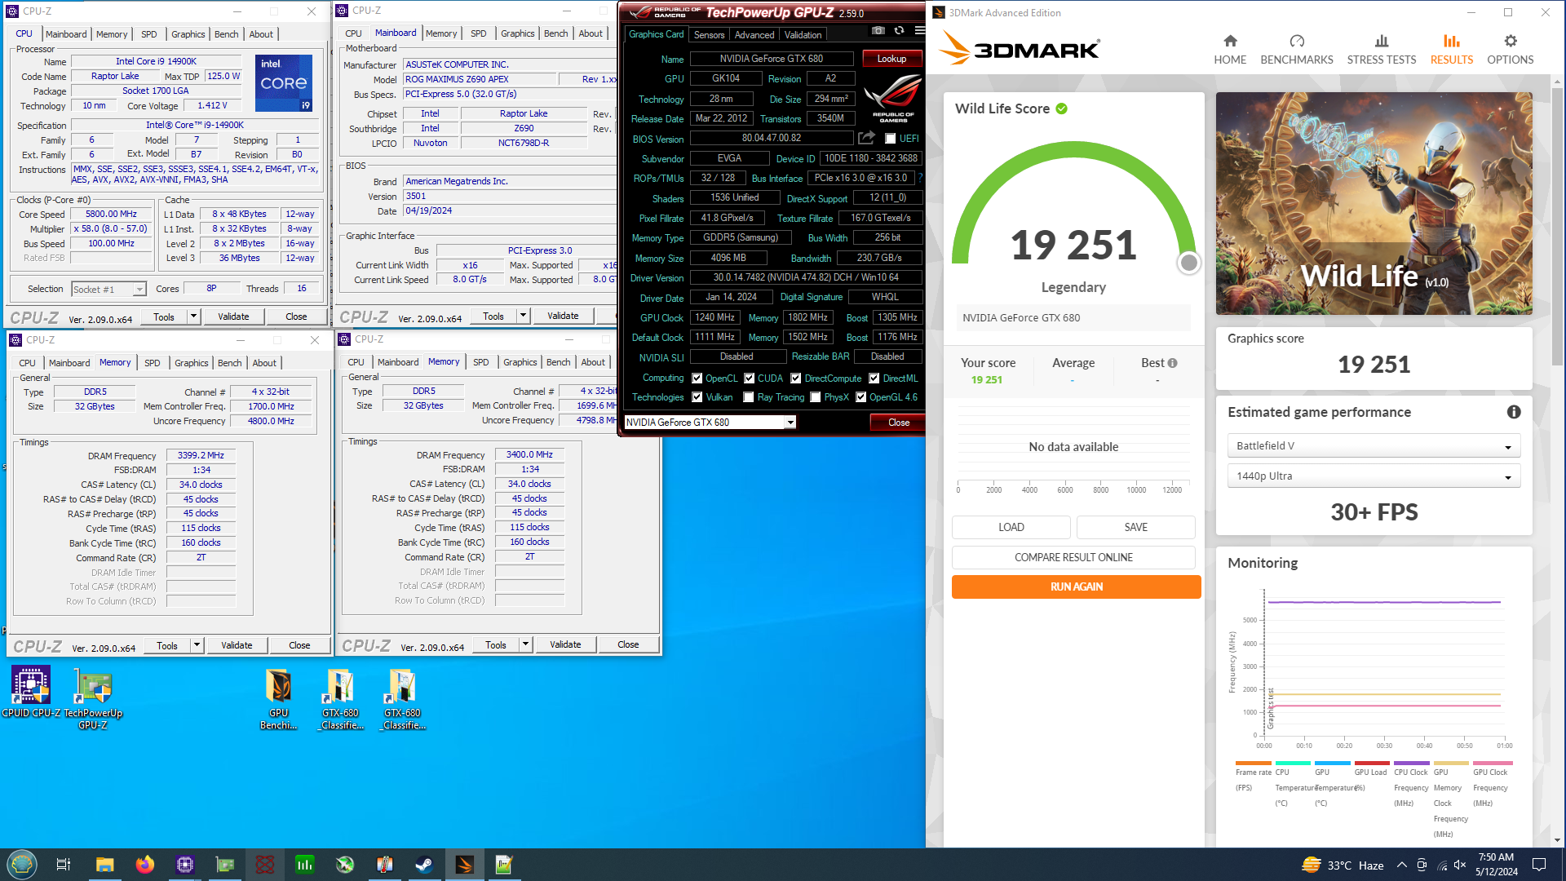Screen dimensions: 1566x881
Task: Click Validate in top-left CPU-Z window
Action: point(233,317)
